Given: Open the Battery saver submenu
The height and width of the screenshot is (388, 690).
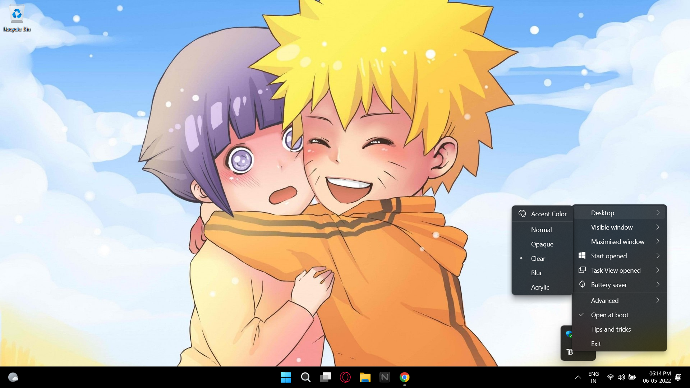Looking at the screenshot, I should (x=620, y=285).
